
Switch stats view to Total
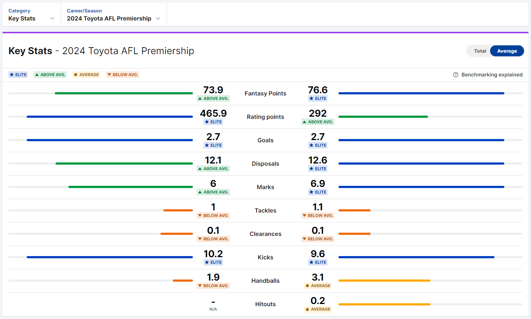click(480, 51)
